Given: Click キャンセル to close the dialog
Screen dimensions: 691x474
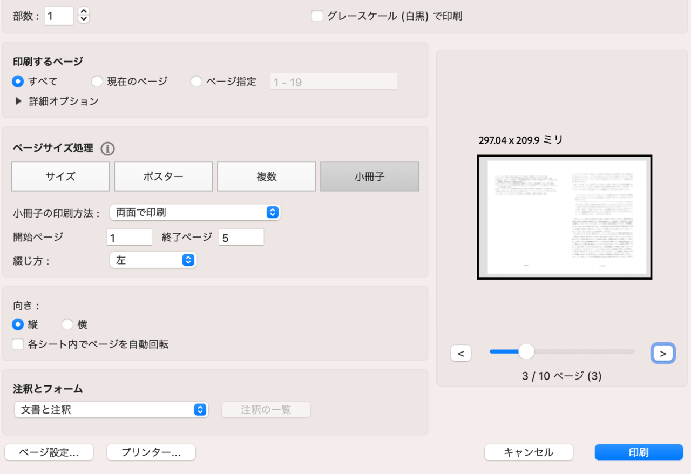Looking at the screenshot, I should [529, 452].
